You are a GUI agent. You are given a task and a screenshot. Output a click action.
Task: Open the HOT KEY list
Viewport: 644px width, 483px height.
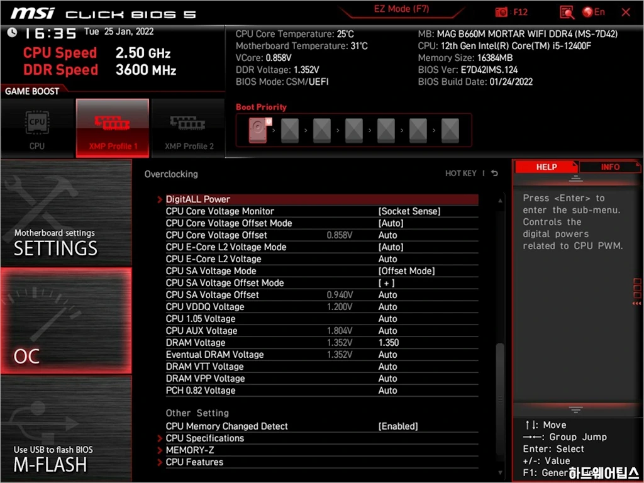[x=461, y=174]
